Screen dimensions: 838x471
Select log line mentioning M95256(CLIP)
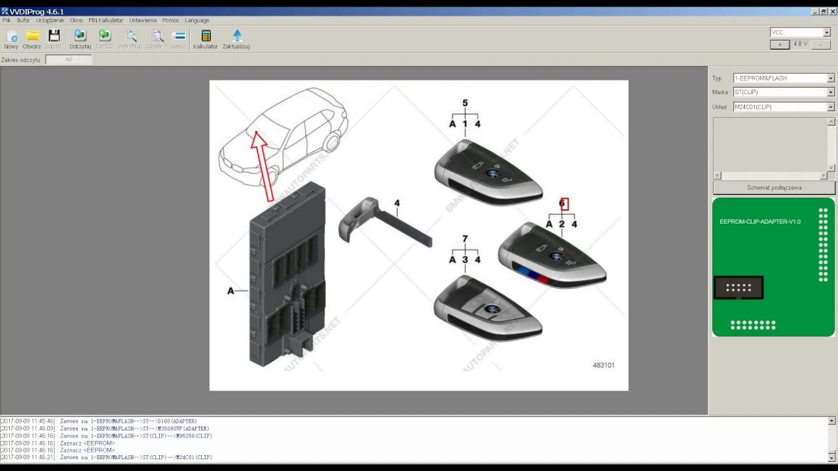pos(106,436)
